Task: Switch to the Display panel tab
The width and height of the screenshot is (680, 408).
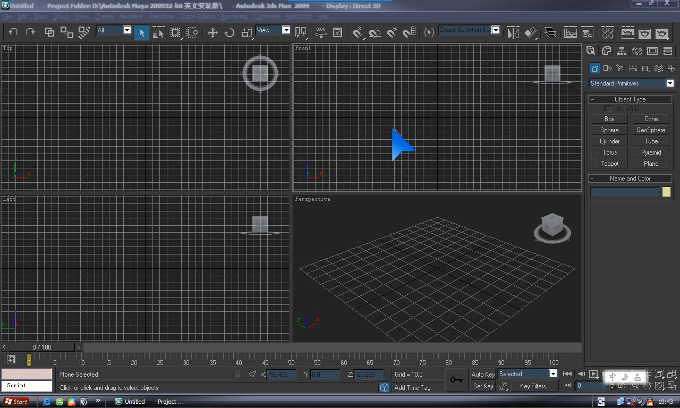Action: (x=652, y=51)
